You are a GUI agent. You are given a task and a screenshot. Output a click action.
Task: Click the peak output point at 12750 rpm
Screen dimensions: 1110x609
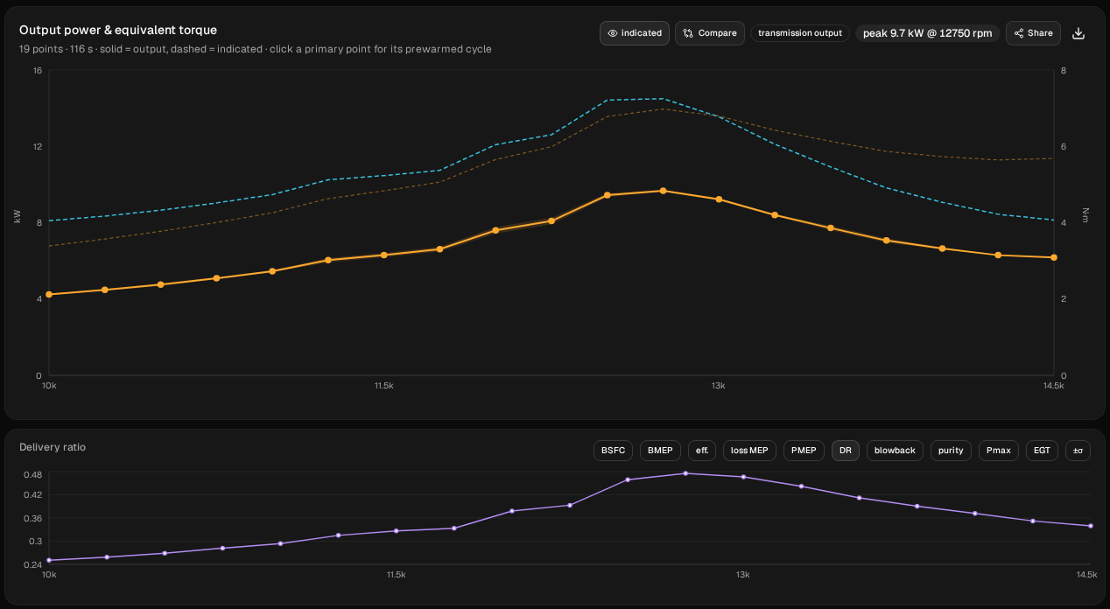663,191
